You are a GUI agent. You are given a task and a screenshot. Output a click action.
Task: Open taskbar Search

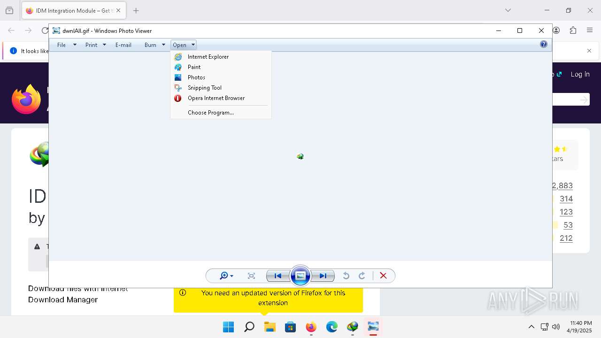[249, 327]
